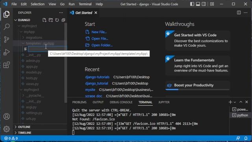Open the Terminal menu

85,4
